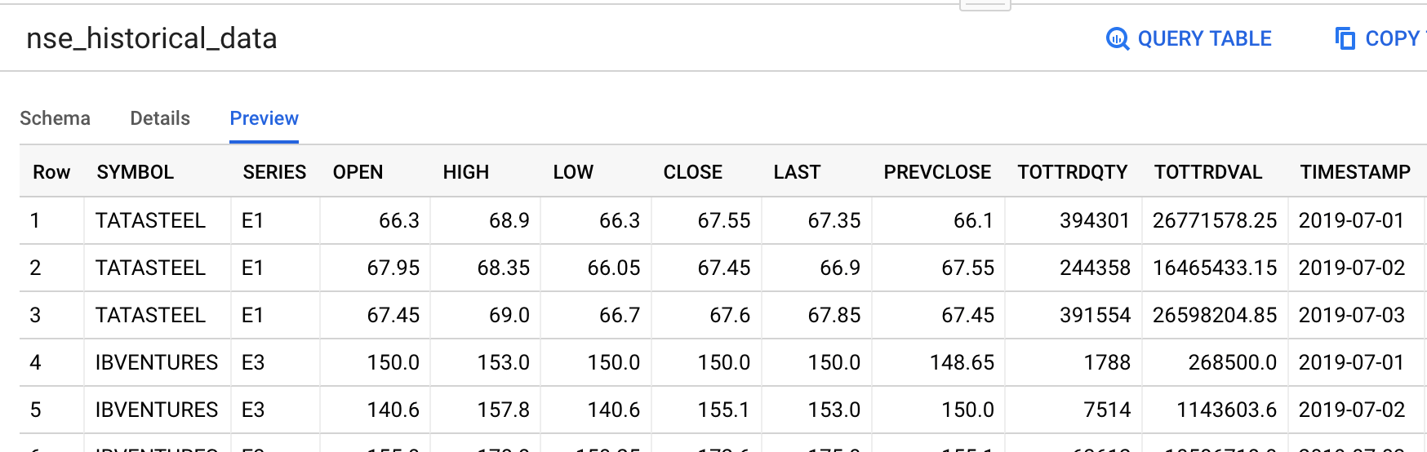This screenshot has width=1427, height=452.
Task: Click the COPY button label
Action: click(1392, 38)
